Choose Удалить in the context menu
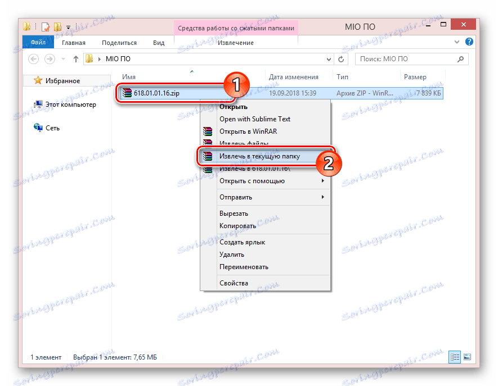Image resolution: width=498 pixels, height=386 pixels. 265,255
